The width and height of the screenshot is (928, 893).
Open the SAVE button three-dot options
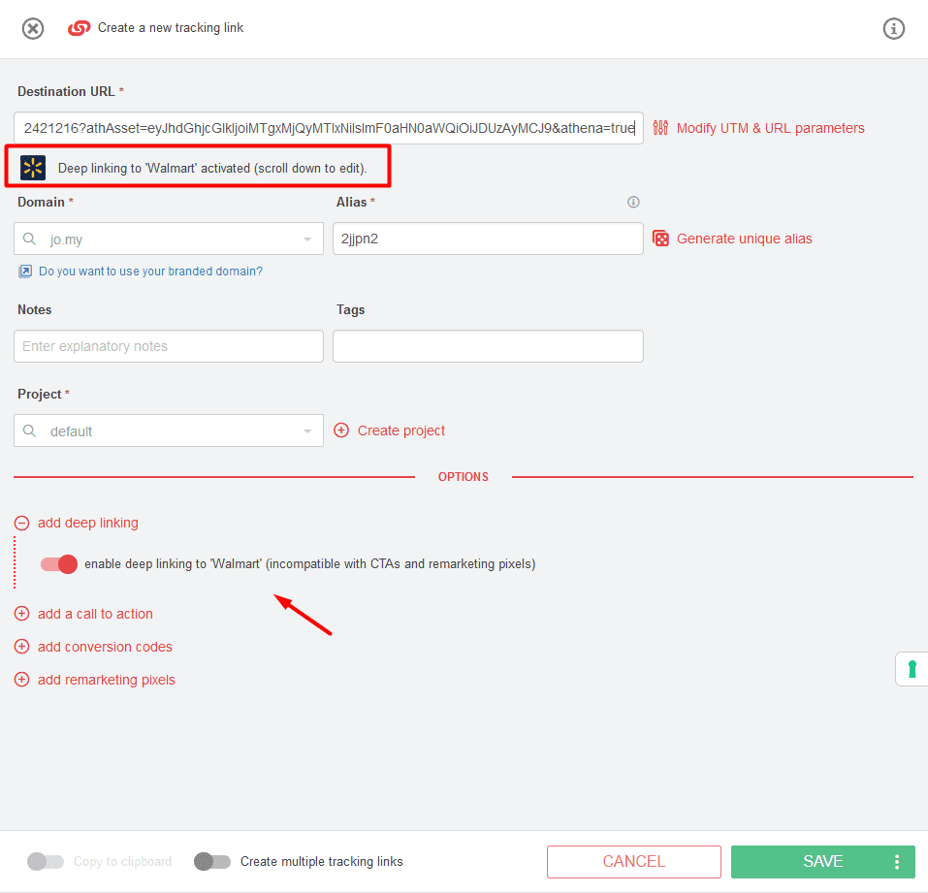(897, 861)
